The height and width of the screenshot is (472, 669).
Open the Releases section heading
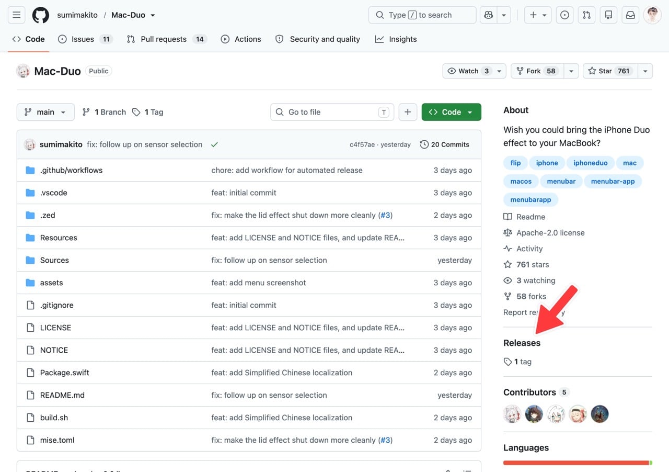click(522, 343)
